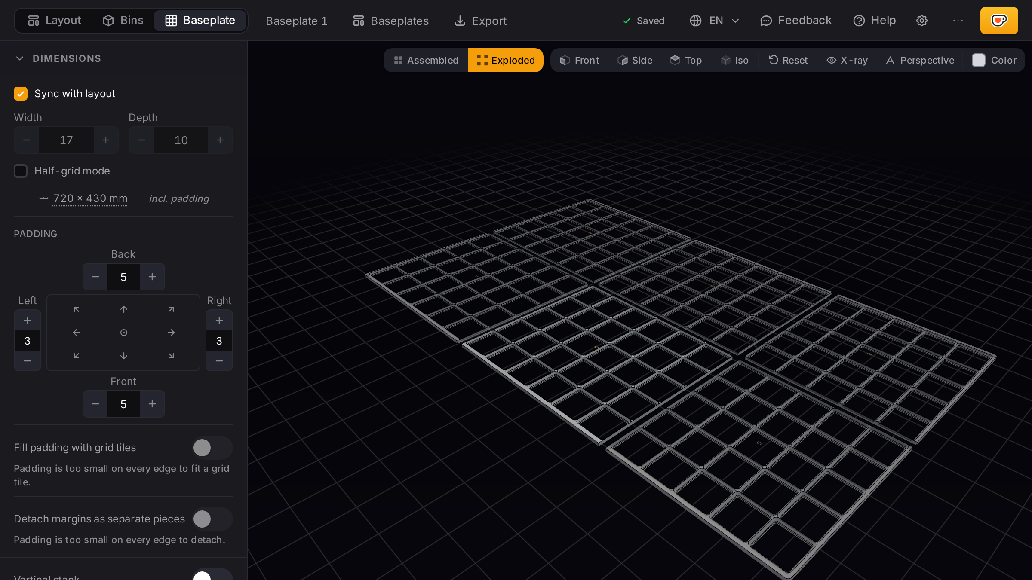Open Help
The image size is (1032, 580).
(875, 21)
